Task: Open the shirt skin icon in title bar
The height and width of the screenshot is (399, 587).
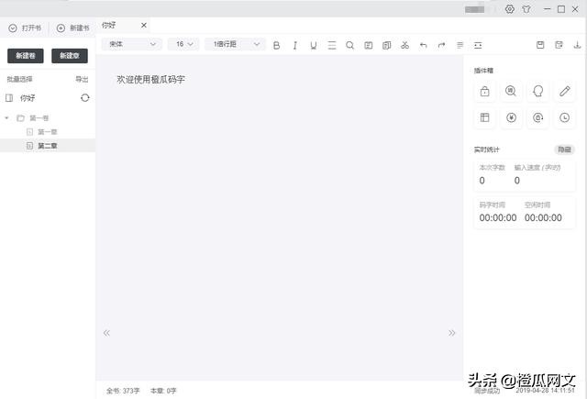Action: 526,9
